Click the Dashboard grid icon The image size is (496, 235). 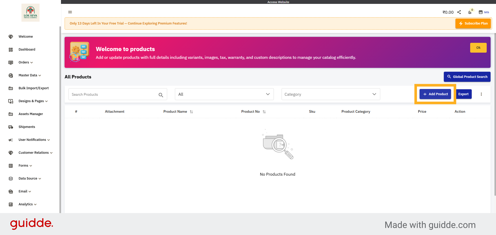(11, 50)
